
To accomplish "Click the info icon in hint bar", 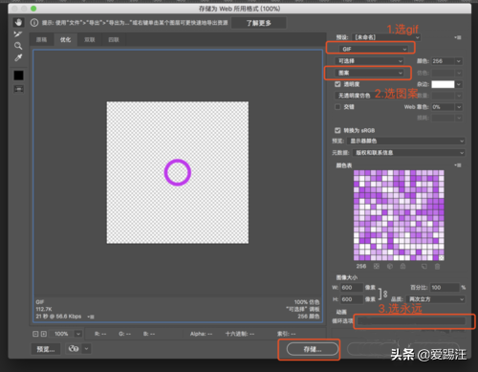I will point(34,23).
